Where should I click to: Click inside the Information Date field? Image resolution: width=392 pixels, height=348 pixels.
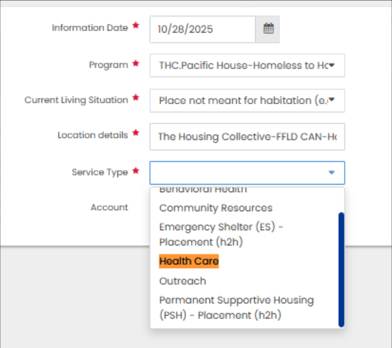pyautogui.click(x=202, y=29)
